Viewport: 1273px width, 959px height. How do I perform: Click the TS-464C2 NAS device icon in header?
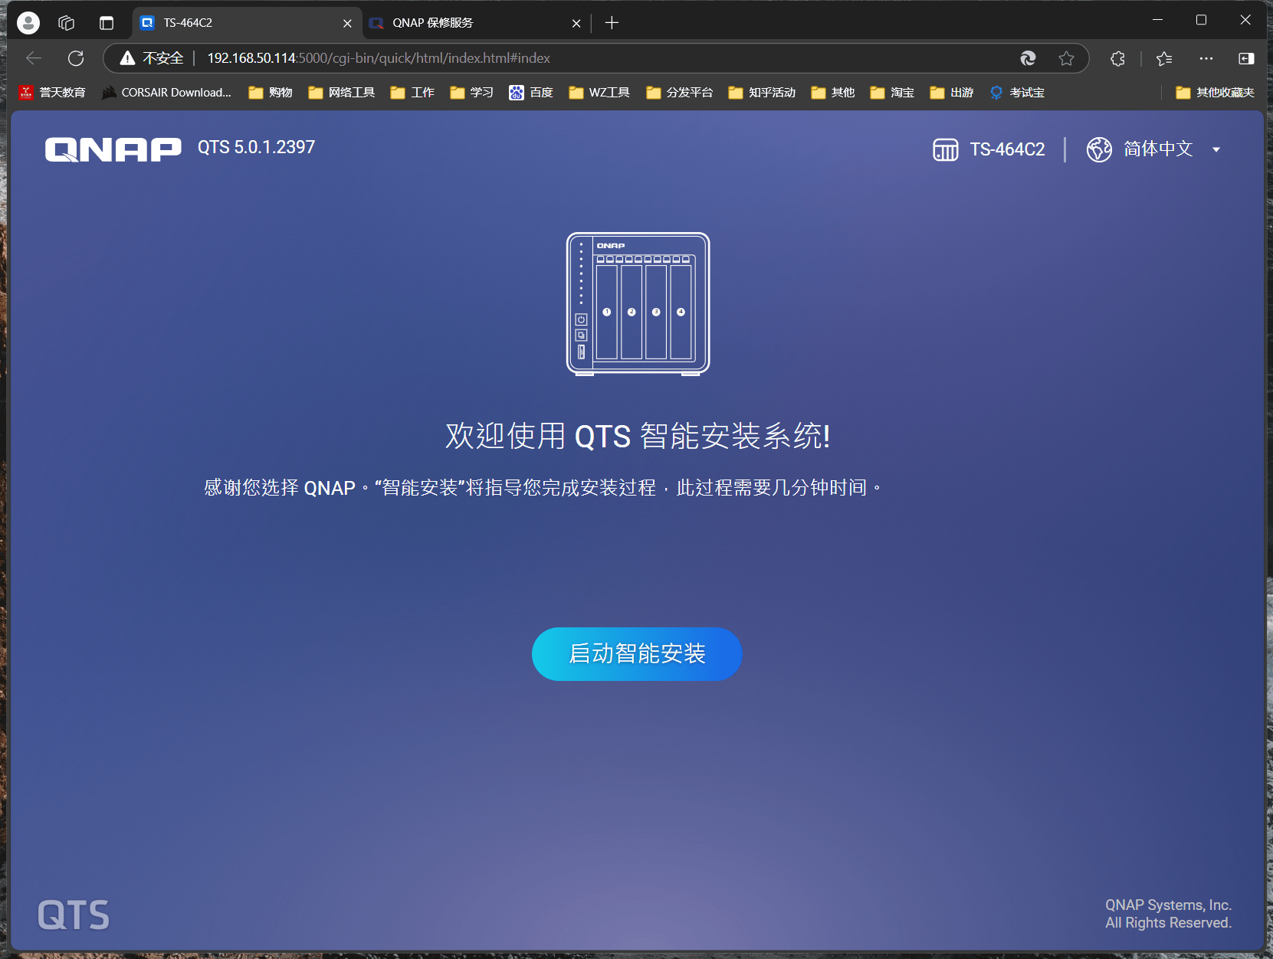pyautogui.click(x=946, y=149)
